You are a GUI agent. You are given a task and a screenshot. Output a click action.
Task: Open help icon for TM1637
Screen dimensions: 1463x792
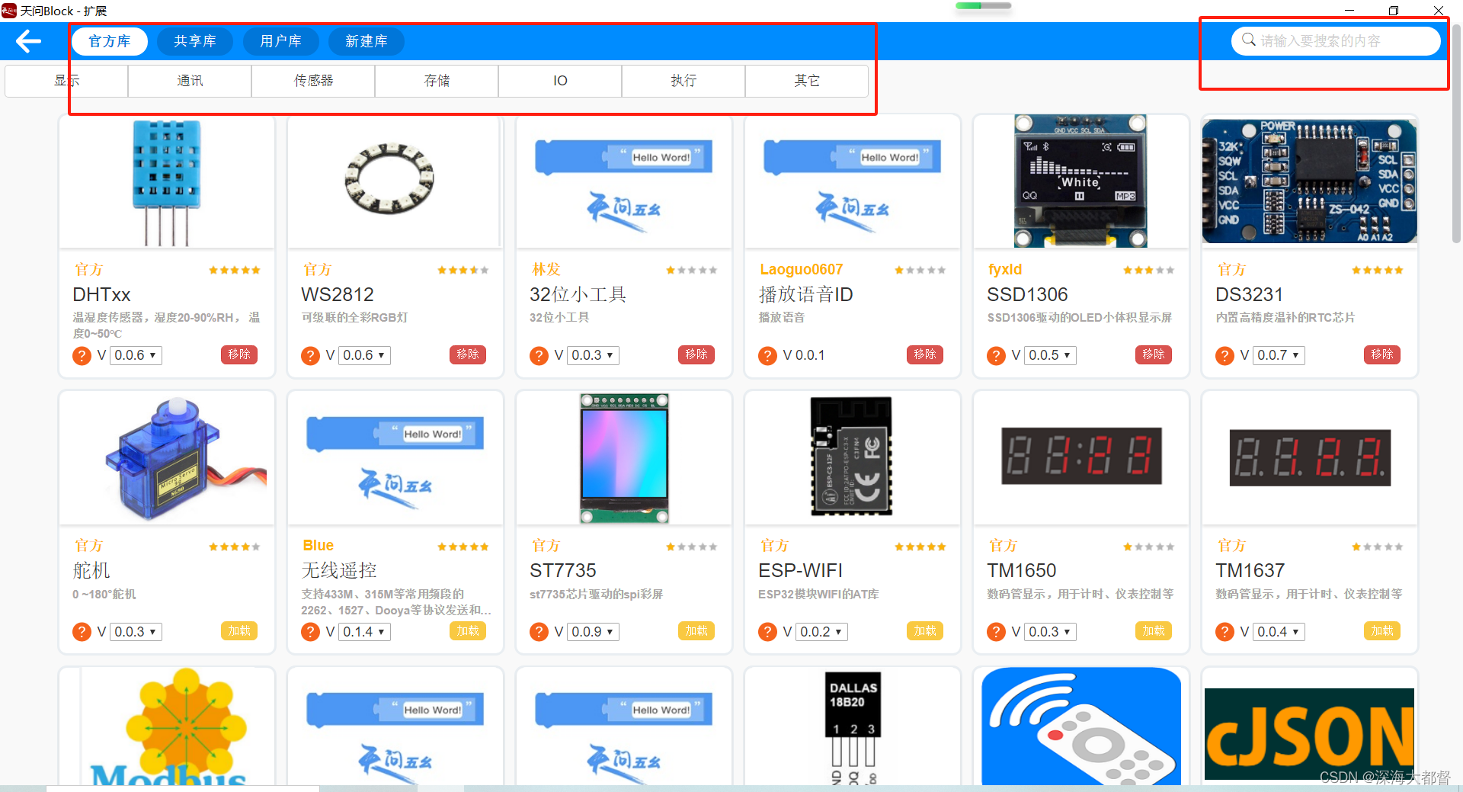(x=1225, y=632)
